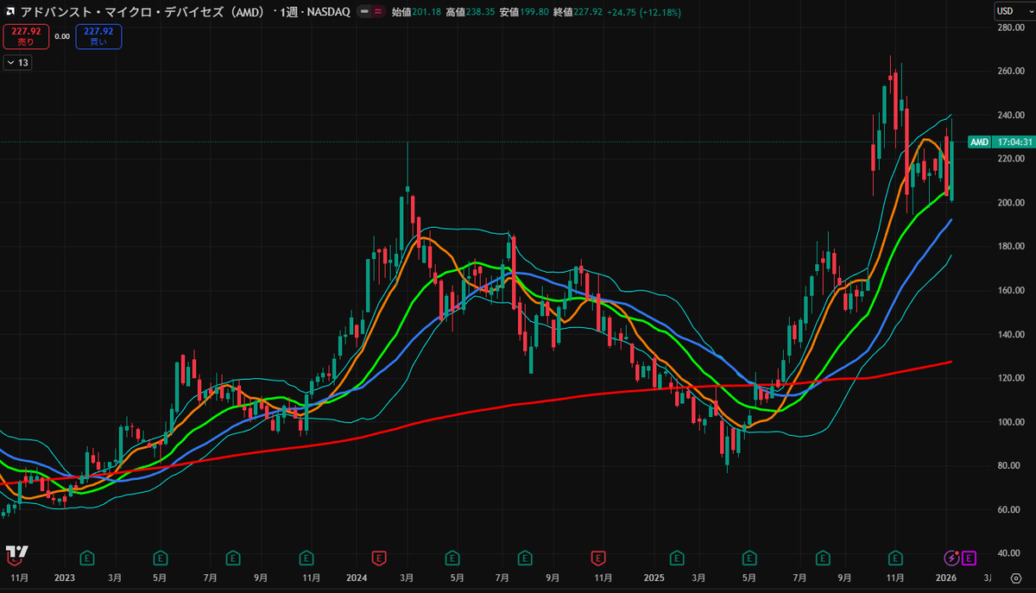This screenshot has width=1036, height=593.
Task: Click the E earnings marker above 5月 of 2024
Action: (451, 558)
